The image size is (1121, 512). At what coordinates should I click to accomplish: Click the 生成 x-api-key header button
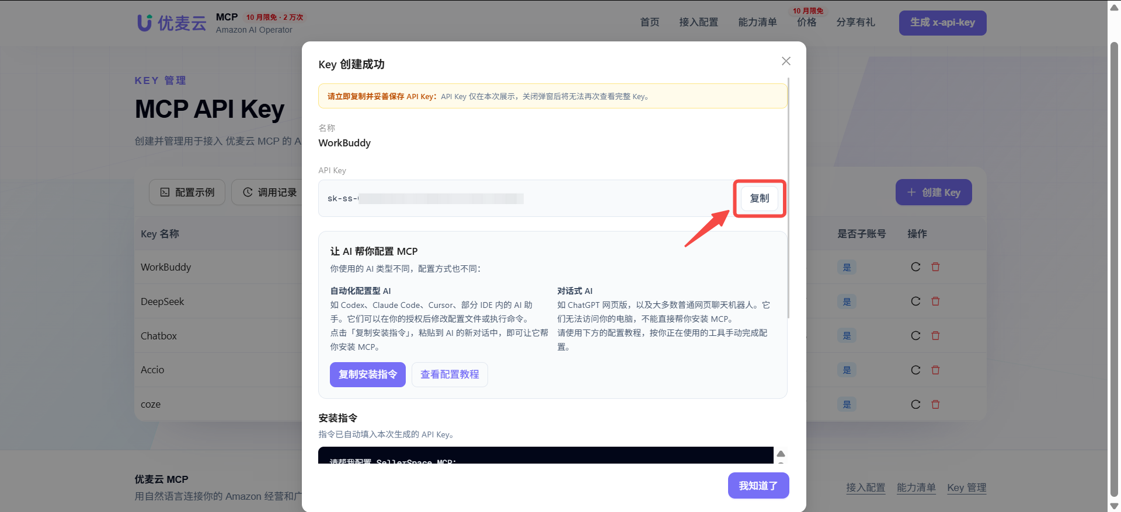coord(943,23)
